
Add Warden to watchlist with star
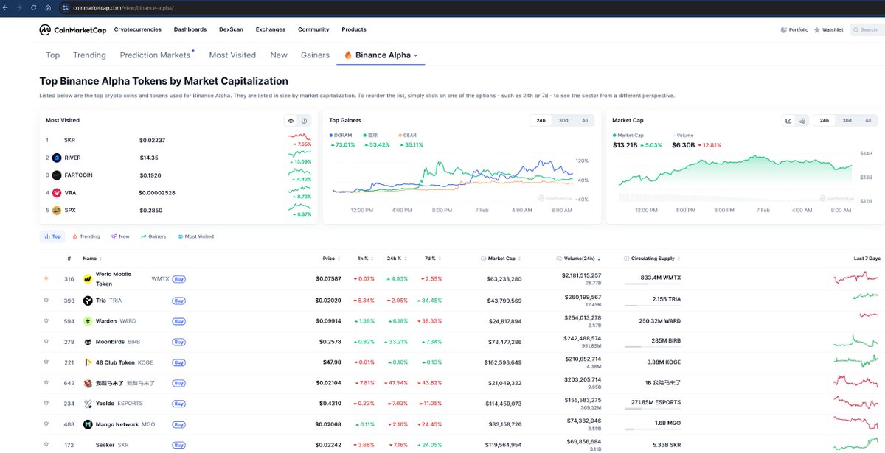click(46, 320)
